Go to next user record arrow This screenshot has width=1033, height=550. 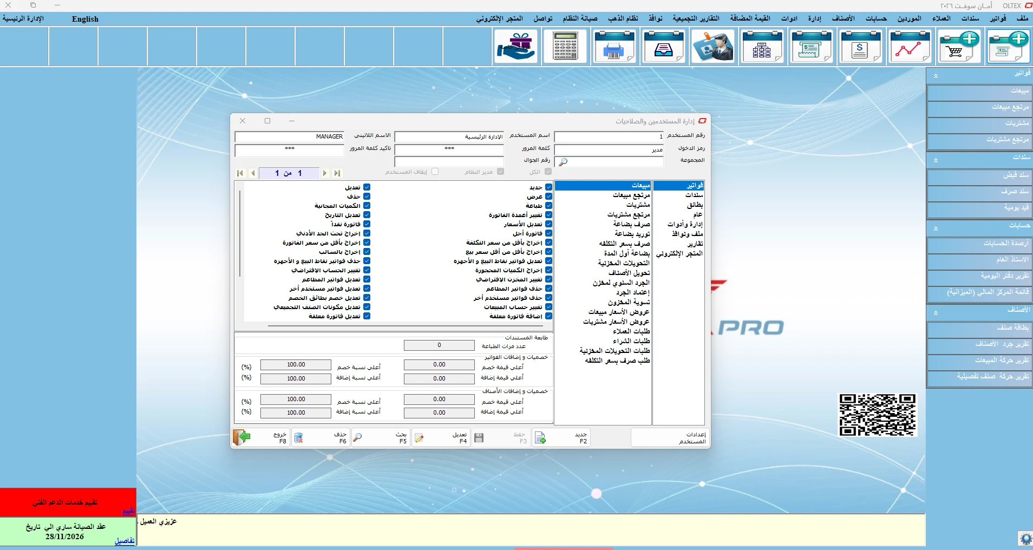click(x=325, y=173)
